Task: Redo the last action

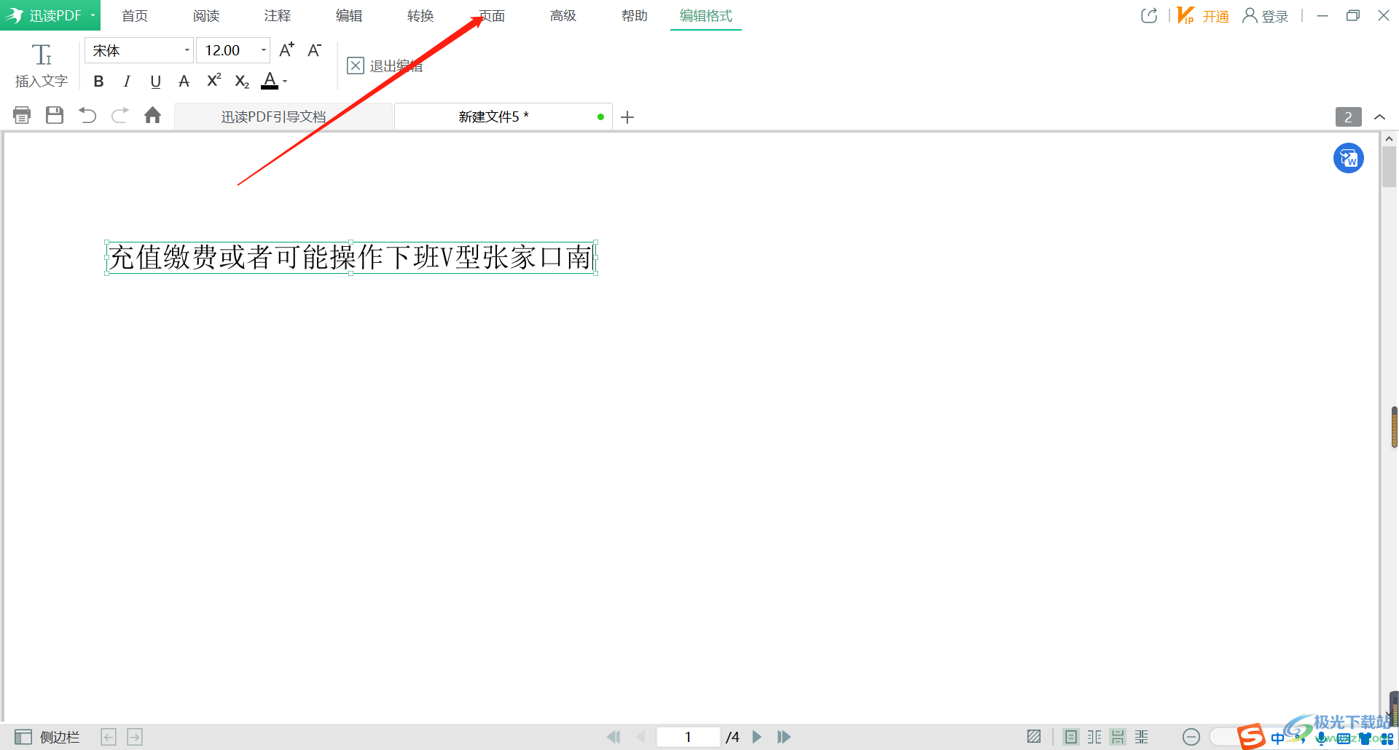Action: (120, 115)
